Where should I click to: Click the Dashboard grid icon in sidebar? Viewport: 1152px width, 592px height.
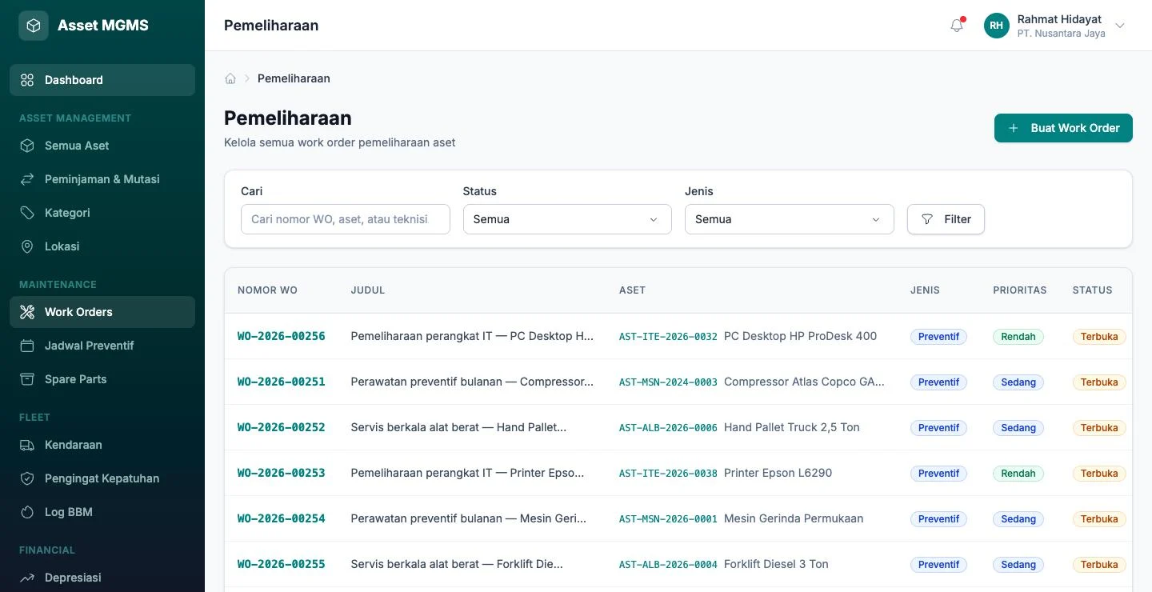point(27,80)
